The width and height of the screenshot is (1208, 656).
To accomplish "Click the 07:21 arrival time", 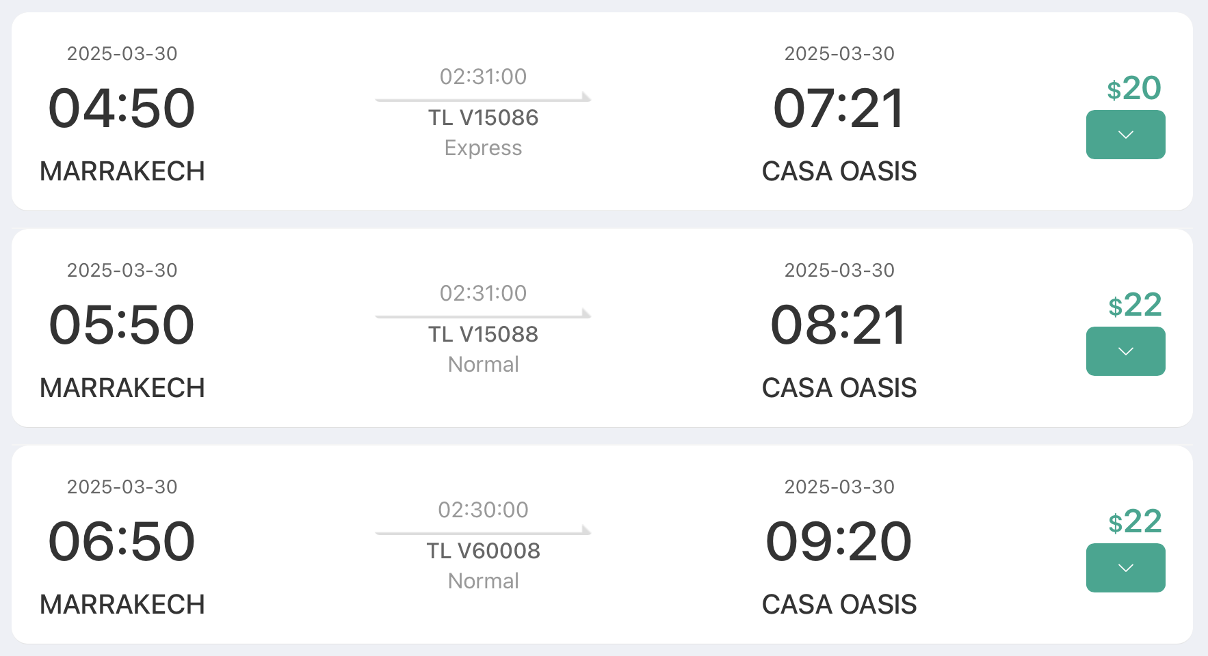I will 839,109.
